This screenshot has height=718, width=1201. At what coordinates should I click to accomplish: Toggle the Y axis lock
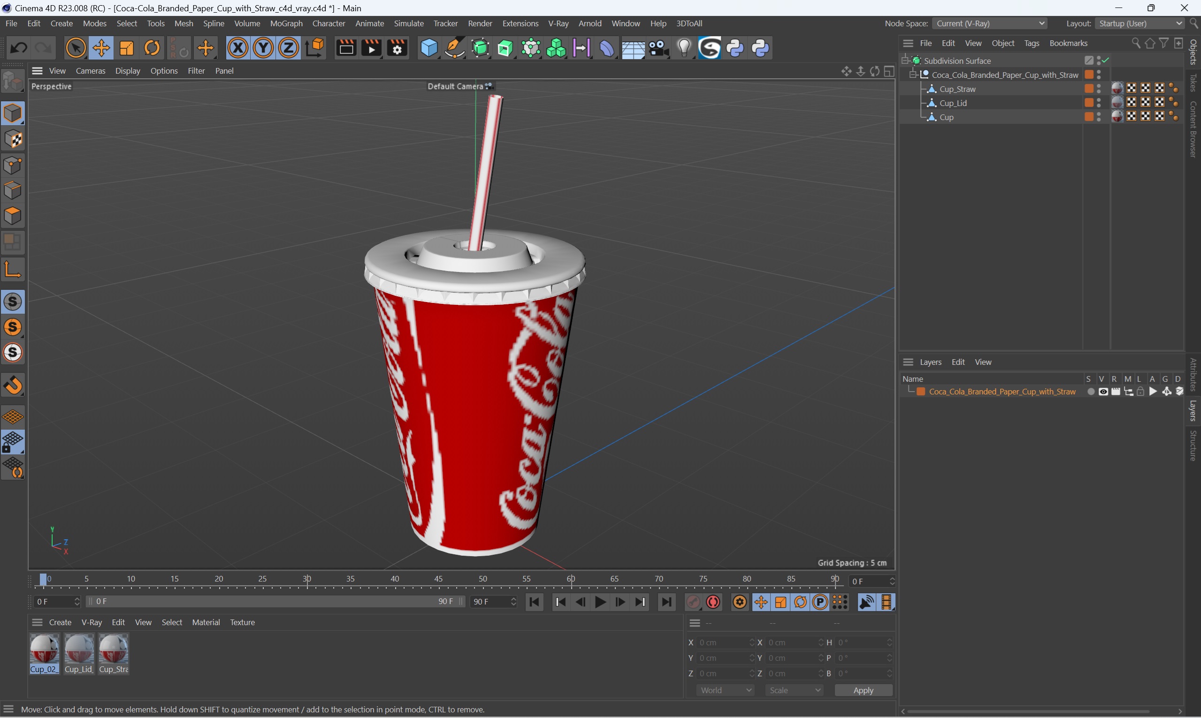coord(263,48)
